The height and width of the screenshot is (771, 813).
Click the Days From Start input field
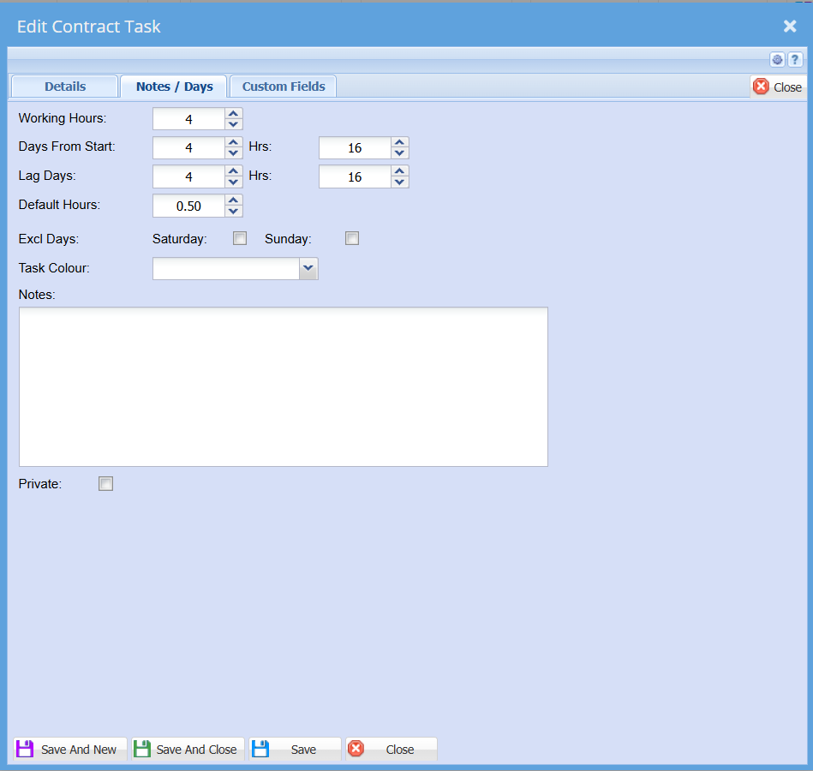(x=188, y=147)
